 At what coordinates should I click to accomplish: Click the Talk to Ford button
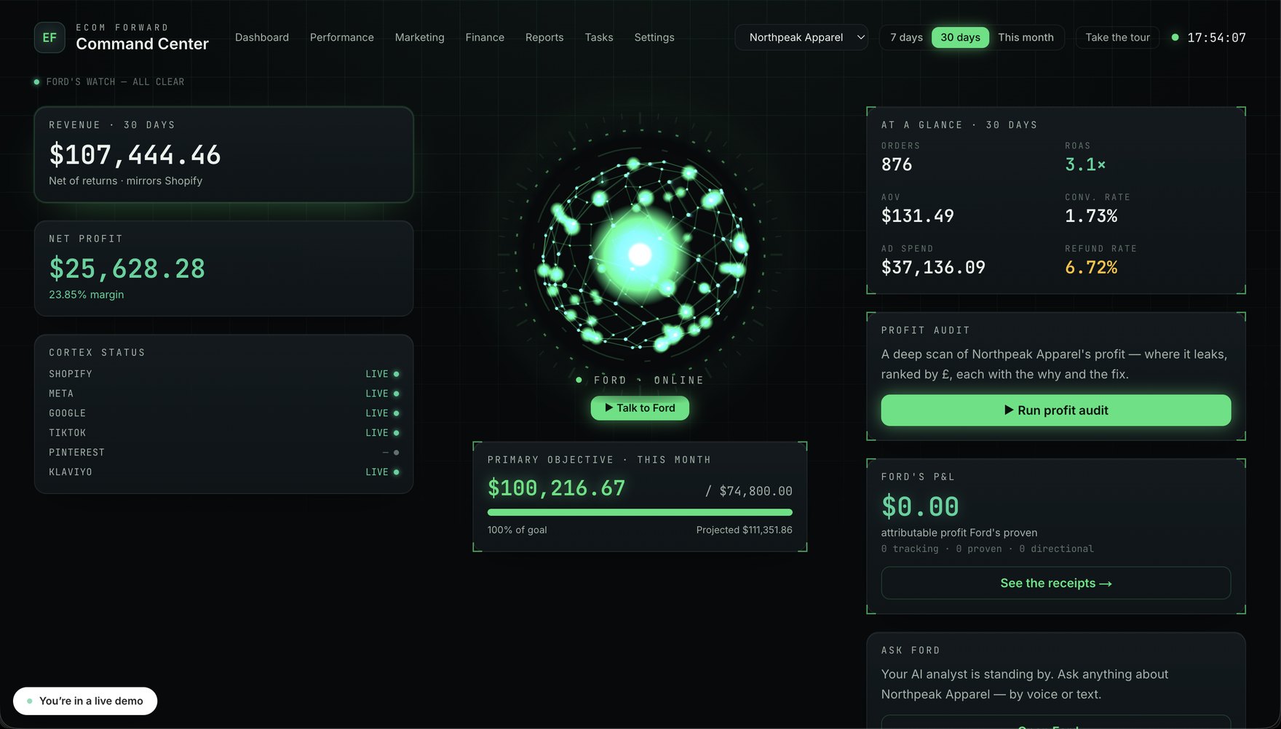[x=640, y=408]
